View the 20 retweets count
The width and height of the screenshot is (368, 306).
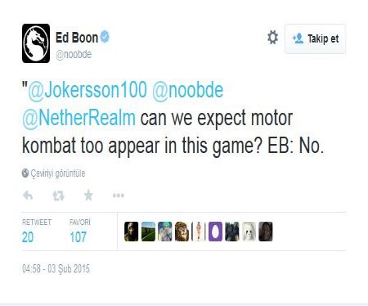(x=28, y=237)
